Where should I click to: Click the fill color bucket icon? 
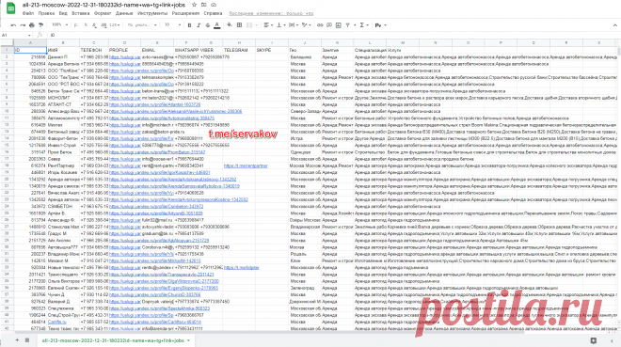pos(230,25)
